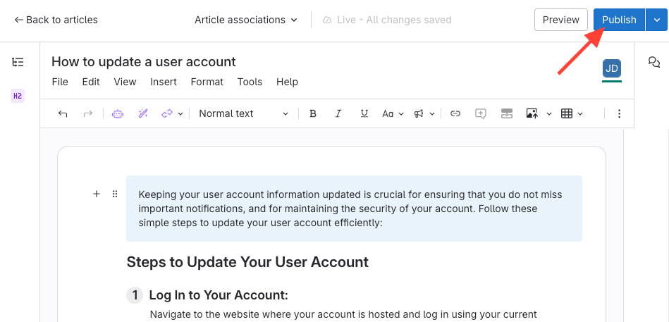Toggle underline formatting
Viewport: 669px width, 322px height.
[364, 113]
